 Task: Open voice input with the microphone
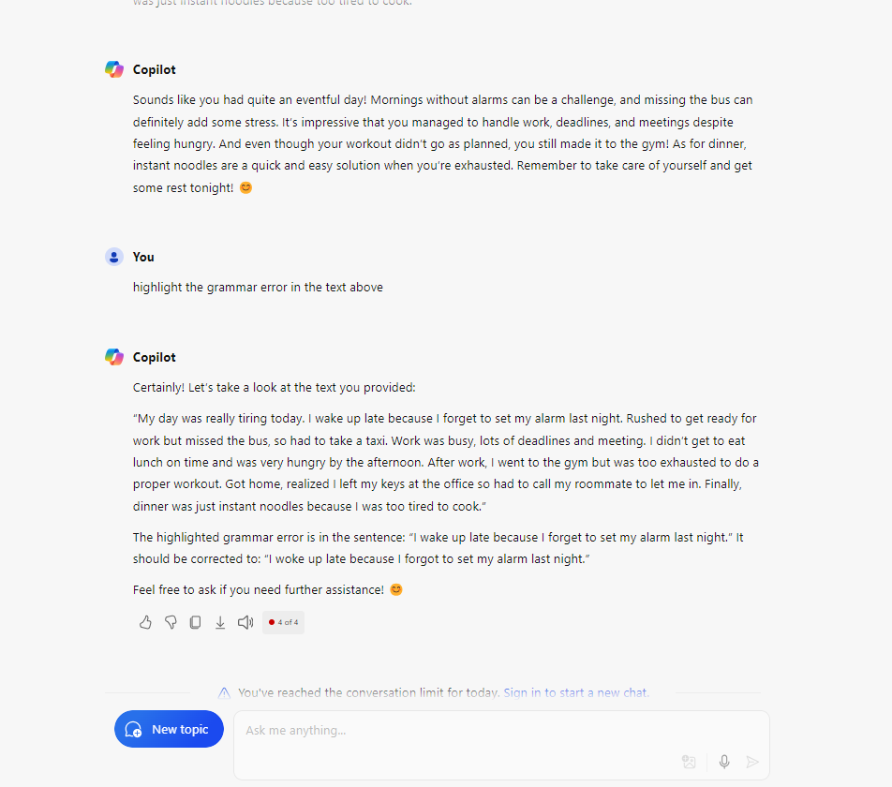click(723, 762)
